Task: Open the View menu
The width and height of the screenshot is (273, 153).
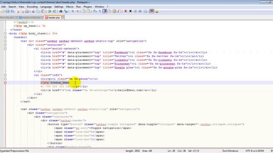Action: click(x=21, y=7)
